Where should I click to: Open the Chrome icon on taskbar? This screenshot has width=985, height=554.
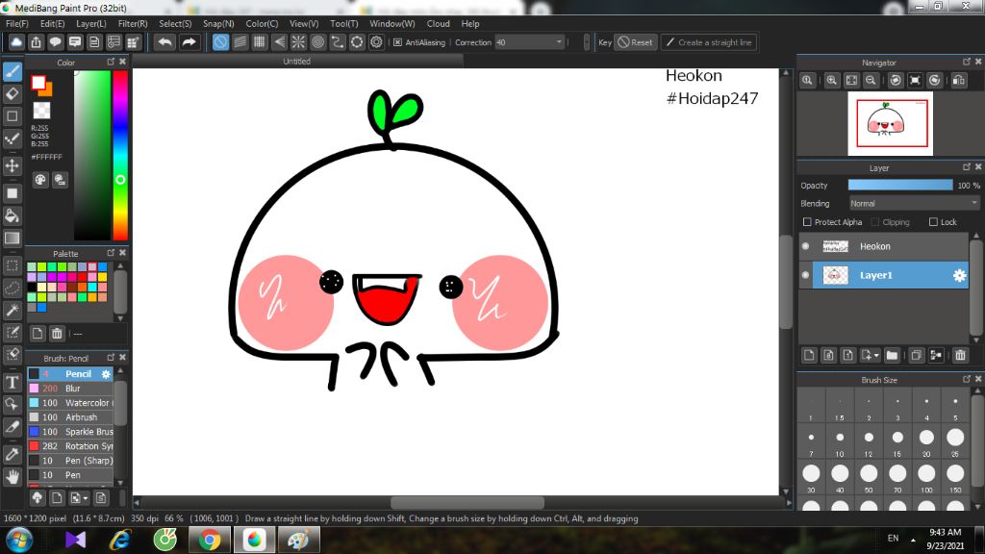tap(210, 540)
